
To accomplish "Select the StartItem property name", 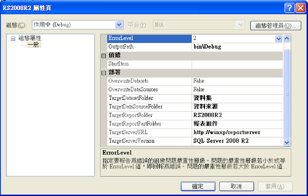I will click(x=118, y=64).
